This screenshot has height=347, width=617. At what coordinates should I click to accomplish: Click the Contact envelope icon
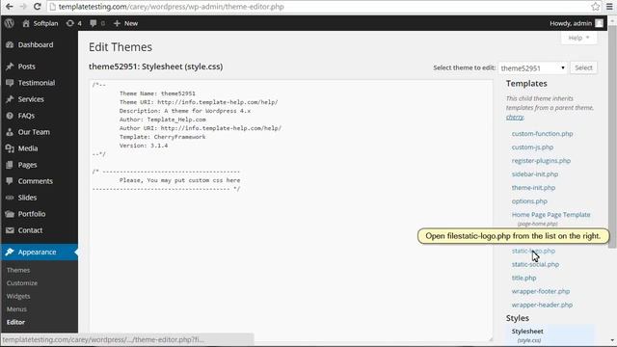point(10,230)
